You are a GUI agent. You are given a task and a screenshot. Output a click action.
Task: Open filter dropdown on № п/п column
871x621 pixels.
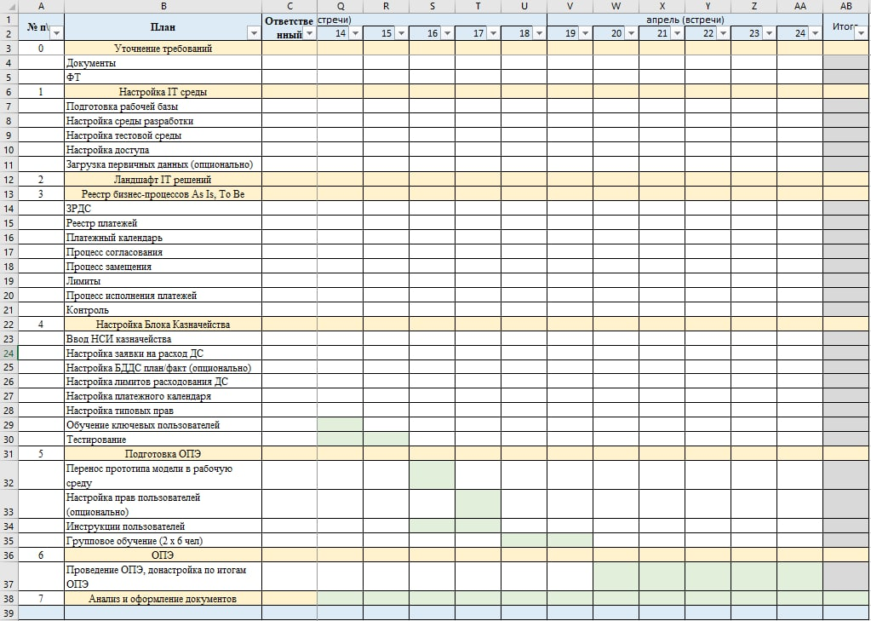(57, 33)
